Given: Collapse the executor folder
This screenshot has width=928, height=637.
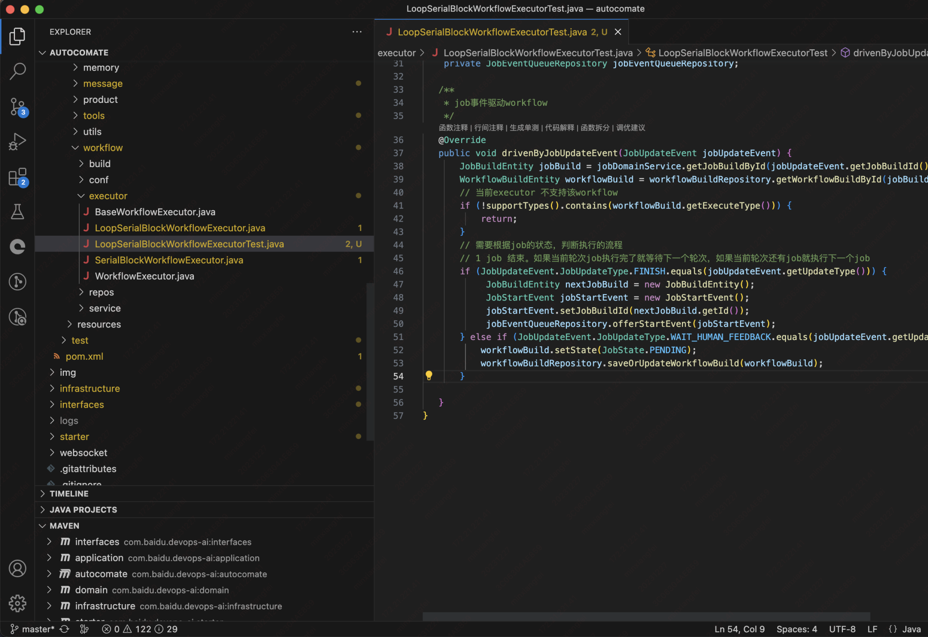Looking at the screenshot, I should pyautogui.click(x=81, y=196).
